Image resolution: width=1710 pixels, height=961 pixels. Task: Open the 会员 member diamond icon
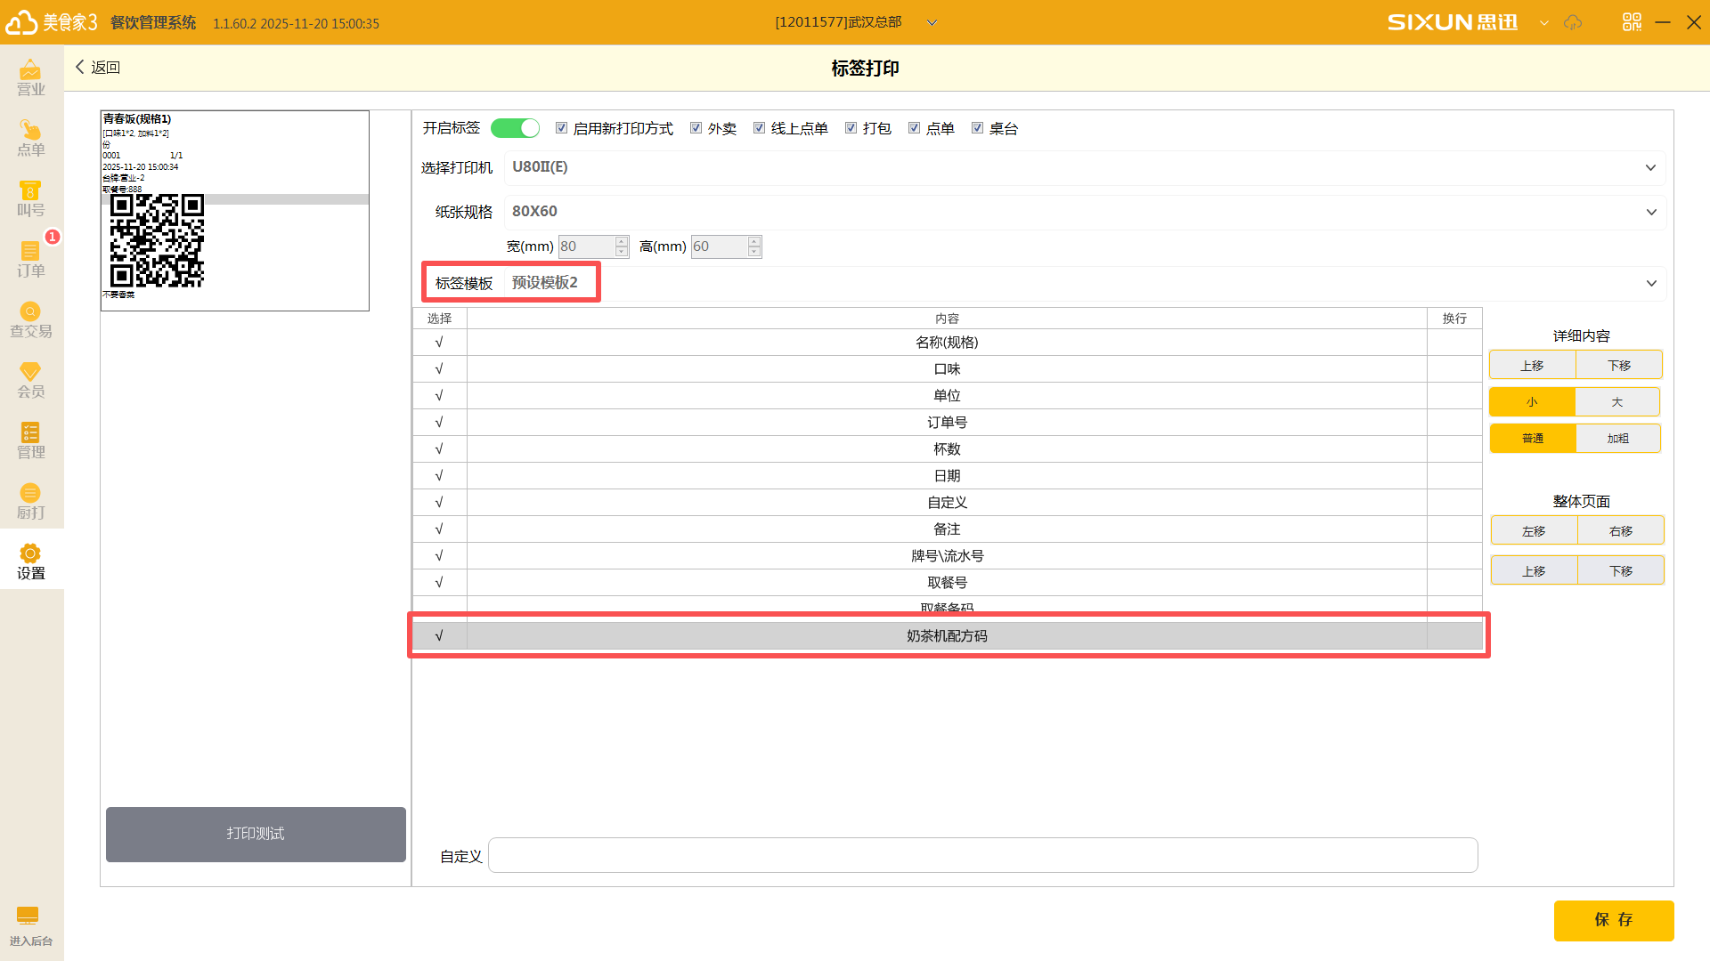click(x=30, y=381)
